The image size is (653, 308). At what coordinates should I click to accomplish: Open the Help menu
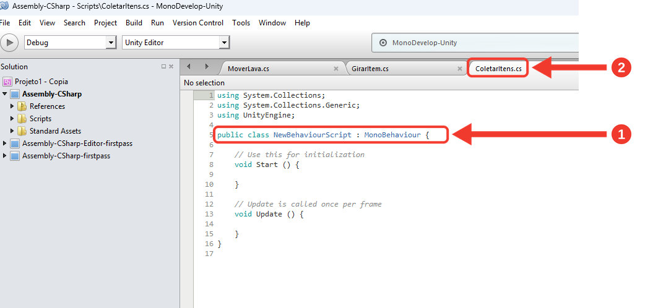pyautogui.click(x=302, y=23)
